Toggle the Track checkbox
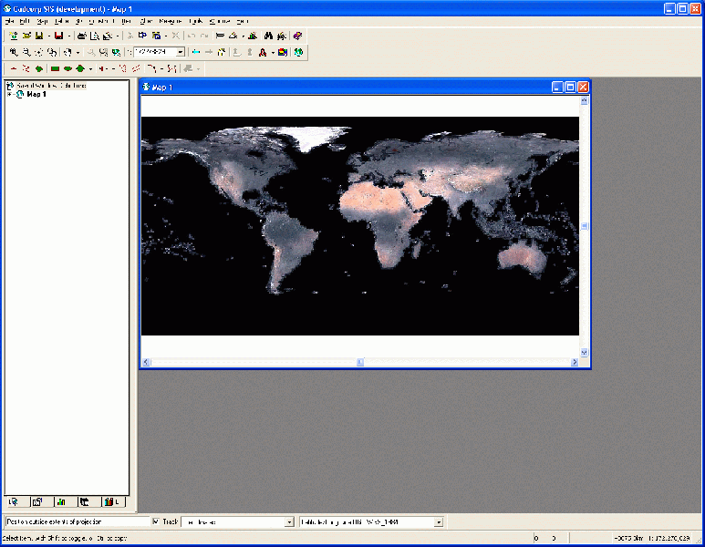 click(x=156, y=522)
